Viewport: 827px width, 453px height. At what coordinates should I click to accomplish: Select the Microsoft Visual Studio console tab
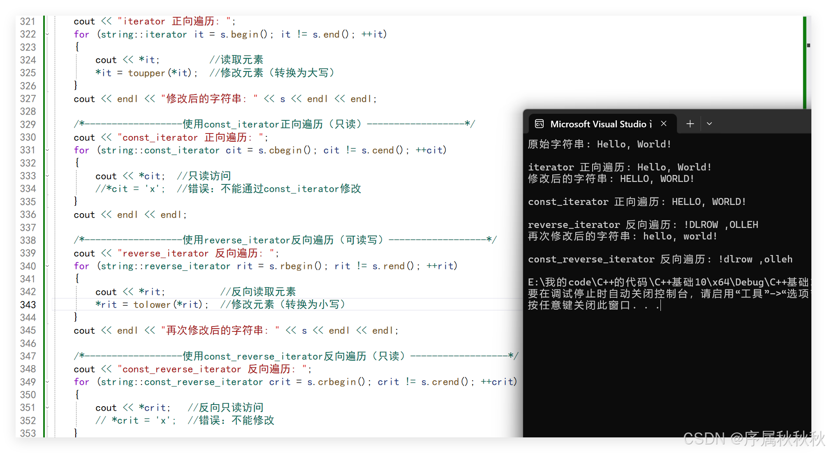(600, 124)
